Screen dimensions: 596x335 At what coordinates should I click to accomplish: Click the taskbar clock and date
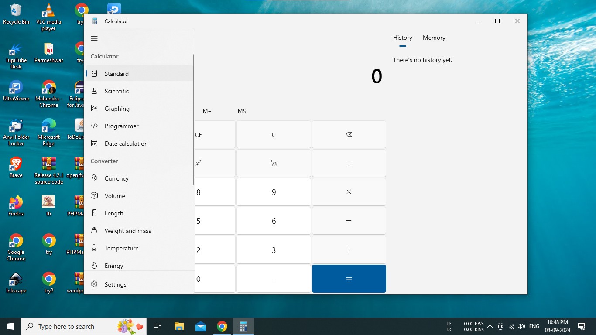coord(558,326)
